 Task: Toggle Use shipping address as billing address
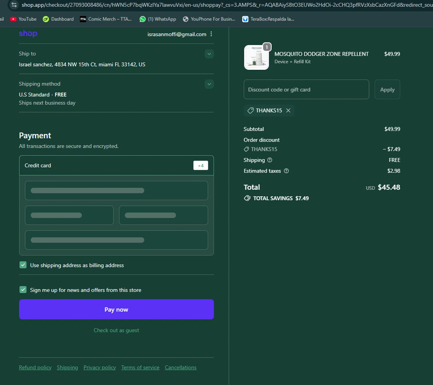pos(23,265)
